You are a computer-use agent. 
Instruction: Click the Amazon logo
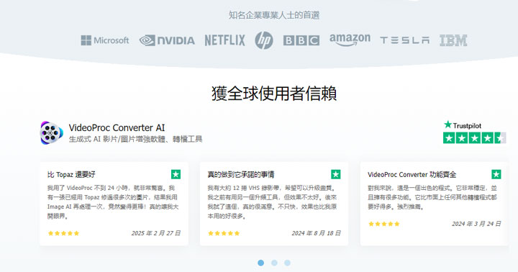[350, 40]
